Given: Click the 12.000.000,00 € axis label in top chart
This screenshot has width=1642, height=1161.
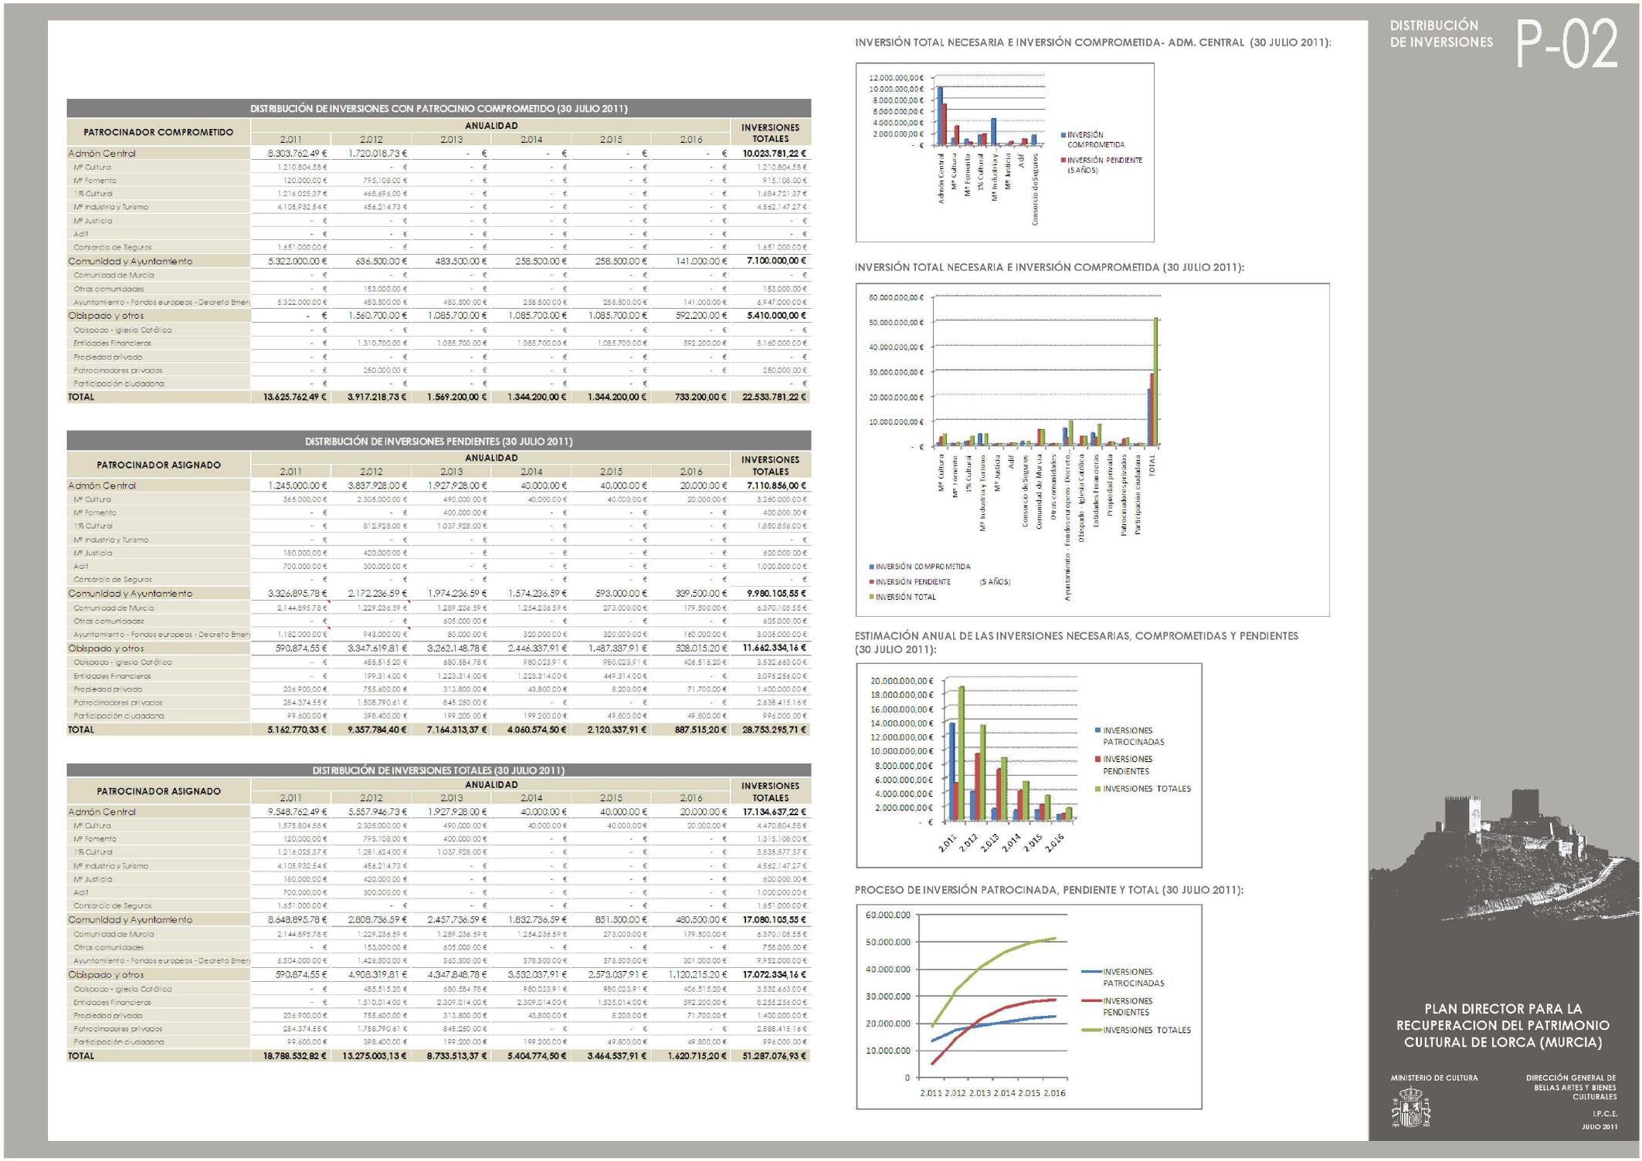Looking at the screenshot, I should tap(896, 78).
